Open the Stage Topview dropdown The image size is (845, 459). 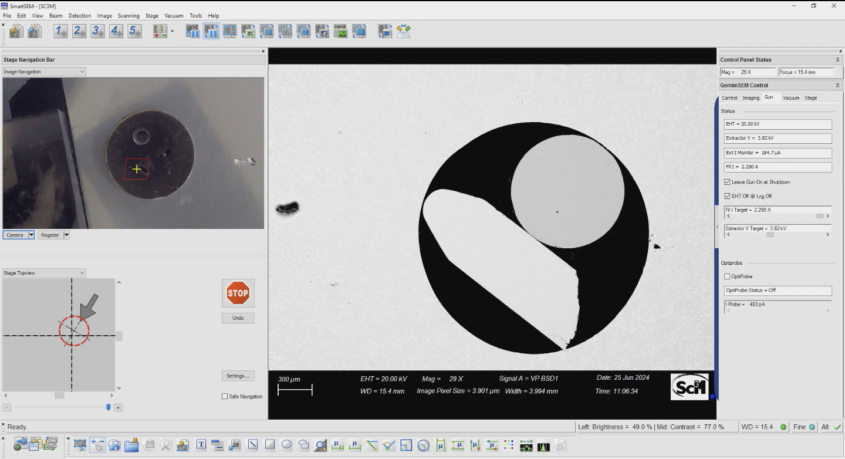pos(44,273)
